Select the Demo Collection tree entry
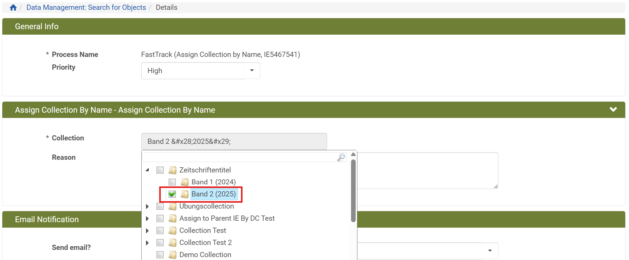Viewport: 629px width, 260px height. pos(205,255)
